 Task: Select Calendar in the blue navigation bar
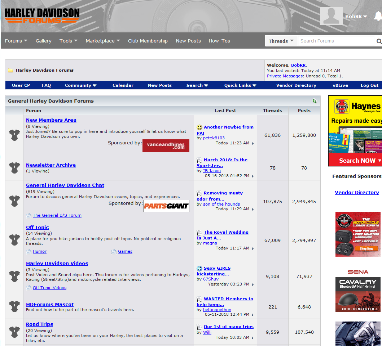point(123,85)
